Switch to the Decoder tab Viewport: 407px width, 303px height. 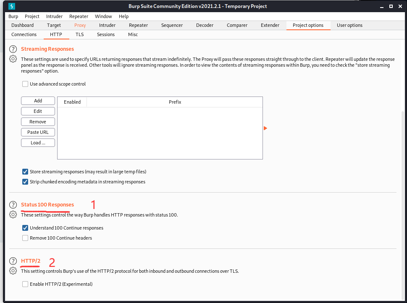pyautogui.click(x=205, y=25)
